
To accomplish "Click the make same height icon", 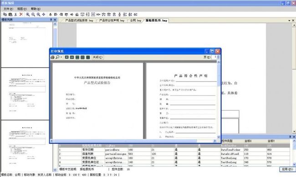I will coord(87,14).
